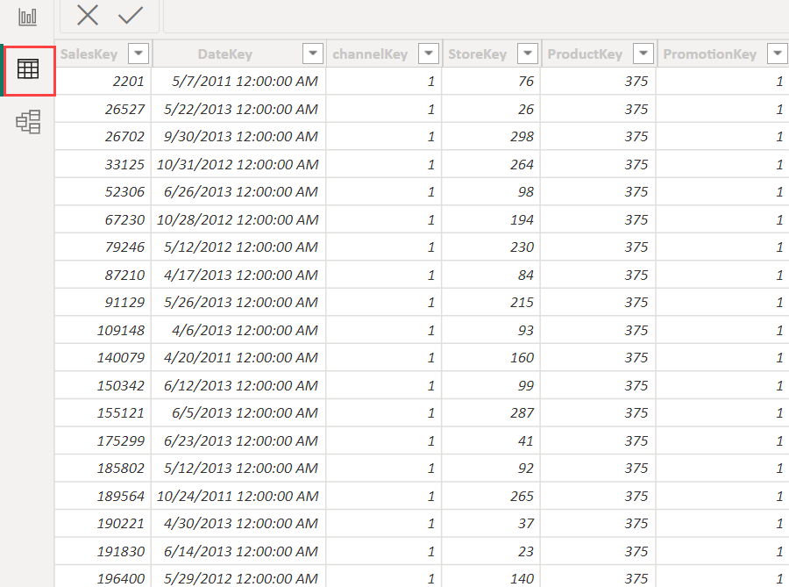Open the PromotionKey column filter dropdown

778,54
